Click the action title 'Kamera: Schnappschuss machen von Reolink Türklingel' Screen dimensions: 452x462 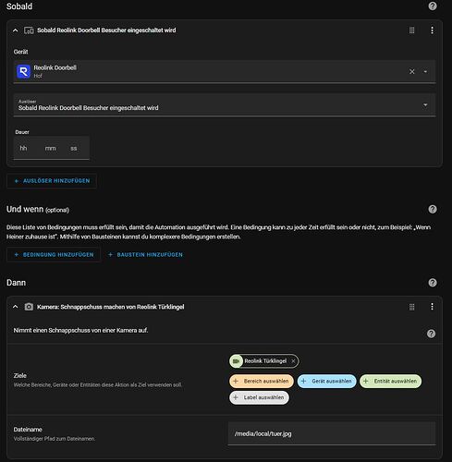click(x=110, y=307)
